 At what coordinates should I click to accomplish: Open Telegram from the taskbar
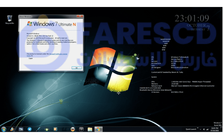[29, 129]
